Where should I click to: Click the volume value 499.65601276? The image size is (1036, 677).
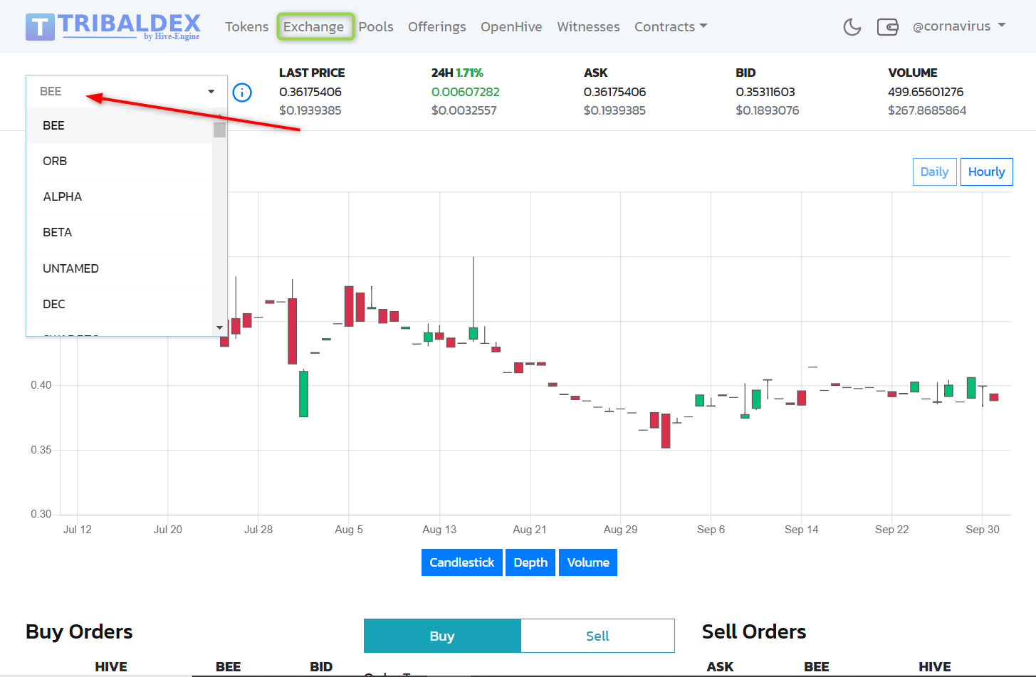click(x=926, y=92)
